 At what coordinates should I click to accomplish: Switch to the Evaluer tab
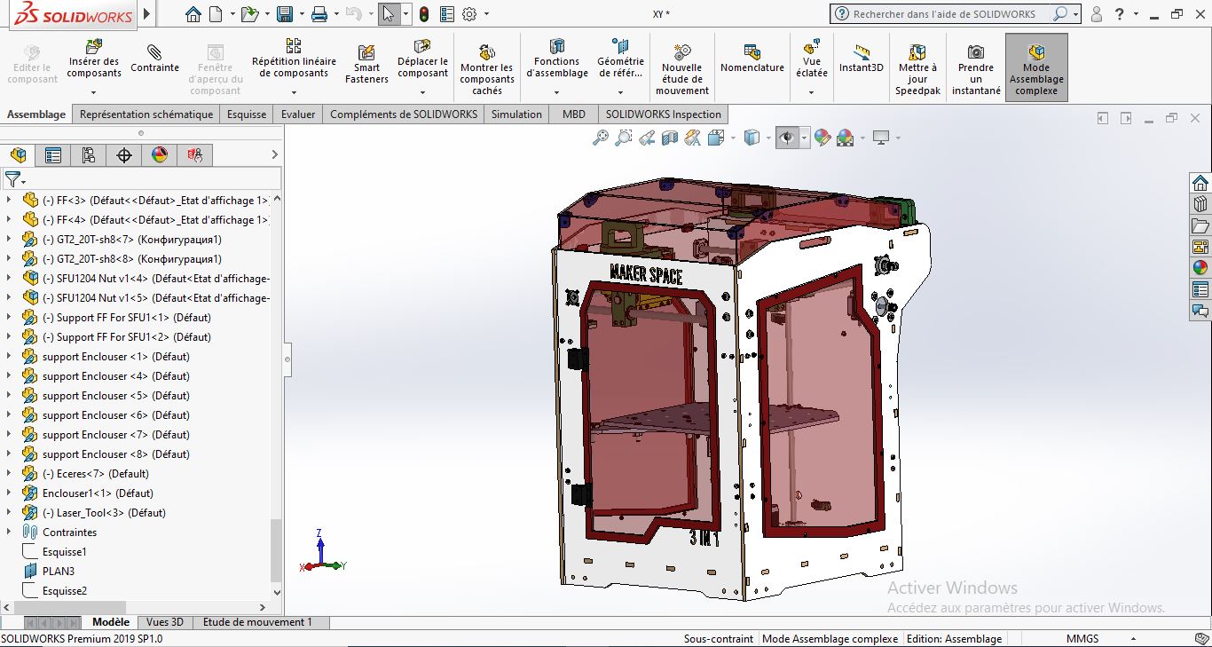coord(298,114)
